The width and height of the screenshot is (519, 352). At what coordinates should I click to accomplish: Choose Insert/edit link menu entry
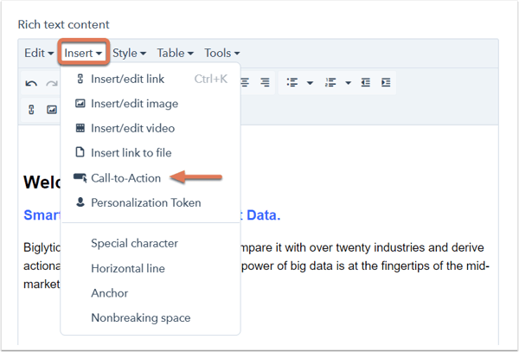pos(151,79)
